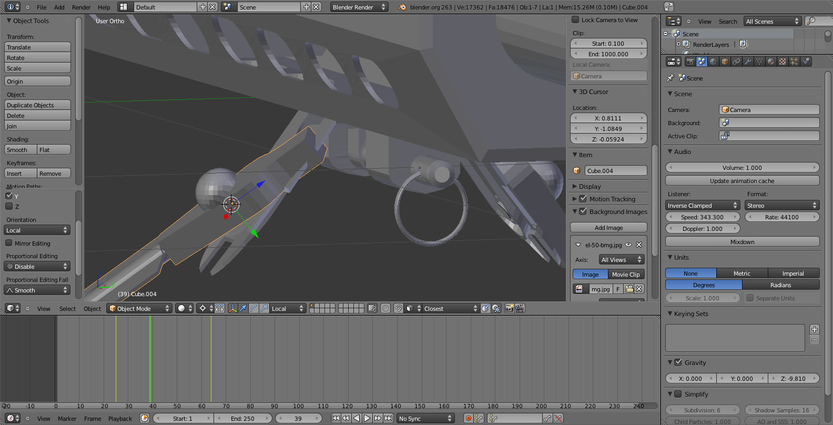Click the rotate manipulator arc icon
The width and height of the screenshot is (833, 425).
pyautogui.click(x=253, y=308)
